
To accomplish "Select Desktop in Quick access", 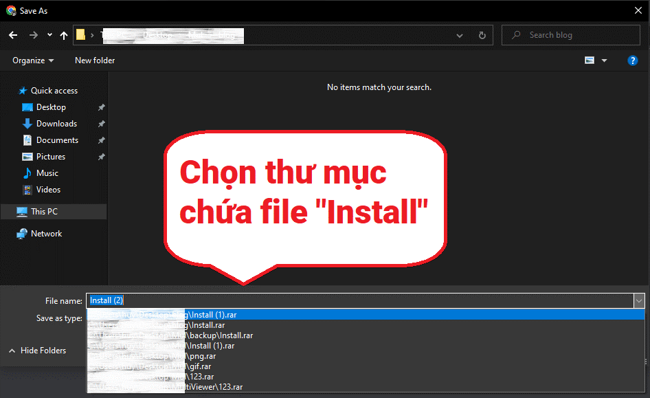I will click(x=51, y=107).
